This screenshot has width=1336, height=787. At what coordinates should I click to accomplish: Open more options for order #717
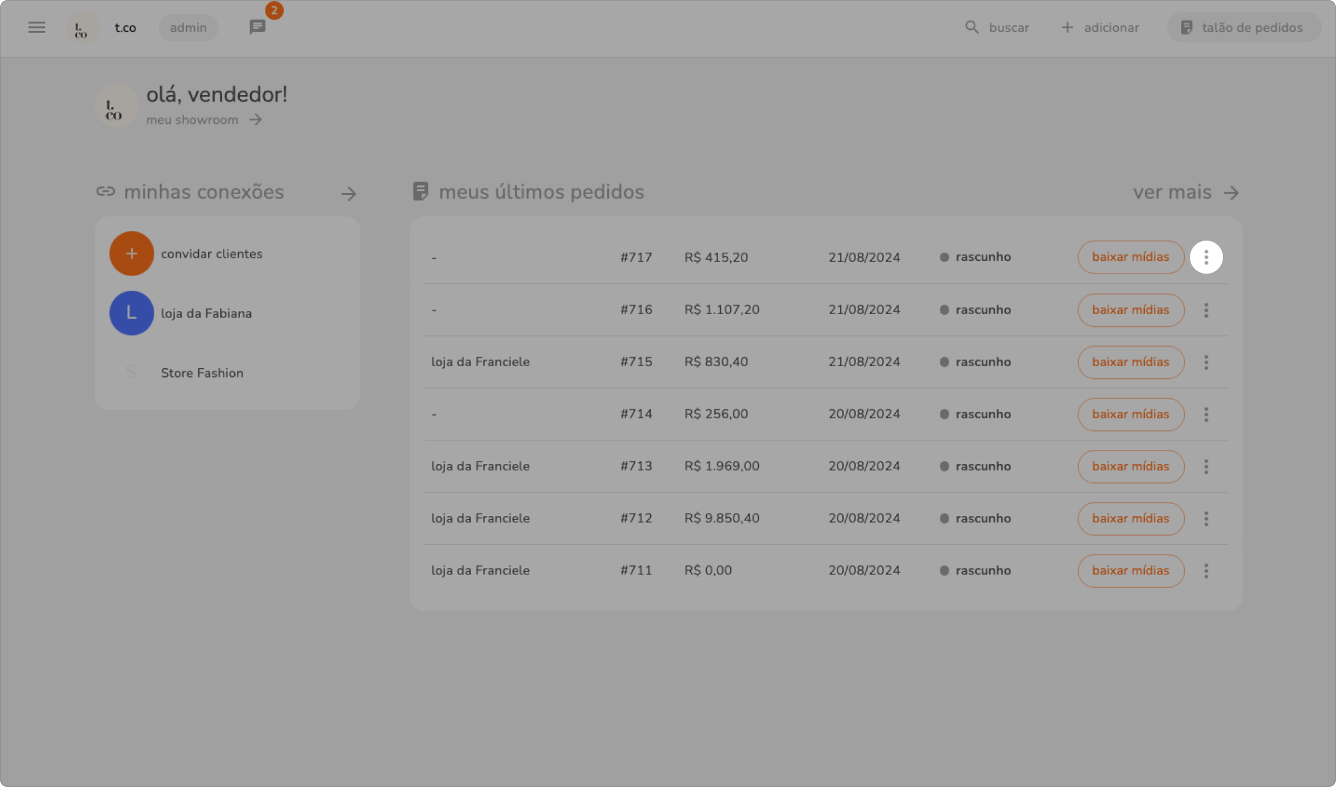(1206, 257)
